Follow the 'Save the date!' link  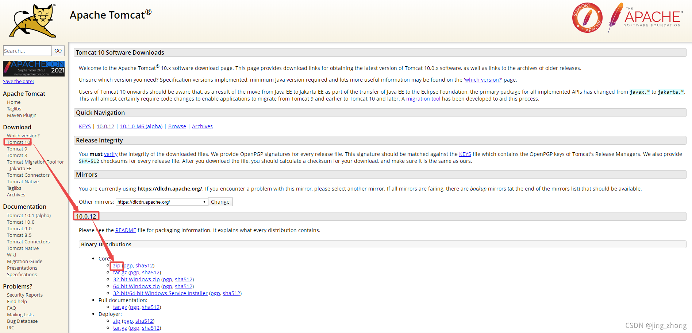(x=18, y=82)
